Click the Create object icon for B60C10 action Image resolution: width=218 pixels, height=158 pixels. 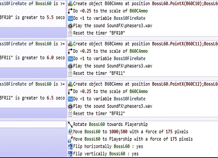[70, 3]
